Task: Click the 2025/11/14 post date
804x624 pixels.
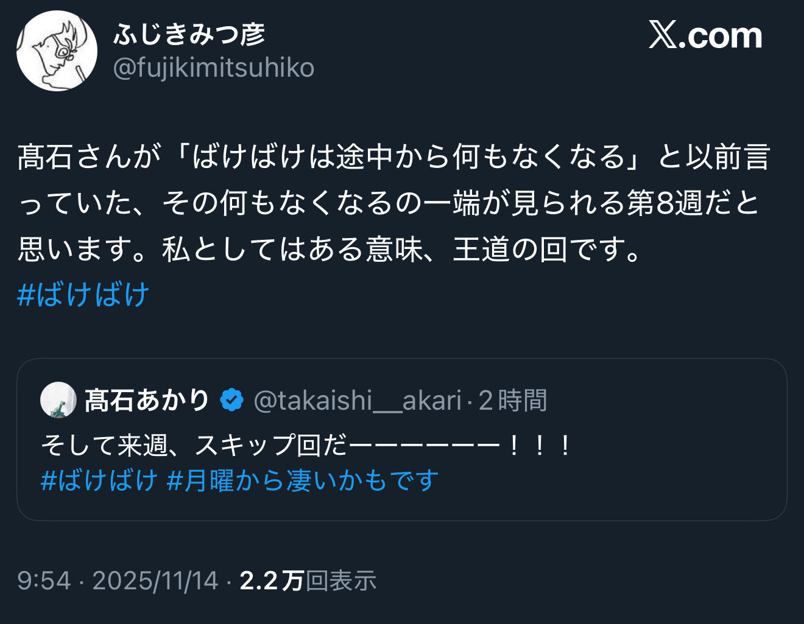Action: [x=155, y=581]
